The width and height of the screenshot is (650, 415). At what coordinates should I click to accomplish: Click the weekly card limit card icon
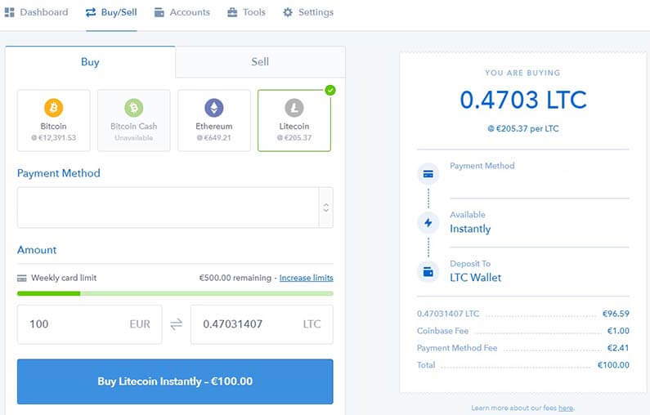[21, 279]
